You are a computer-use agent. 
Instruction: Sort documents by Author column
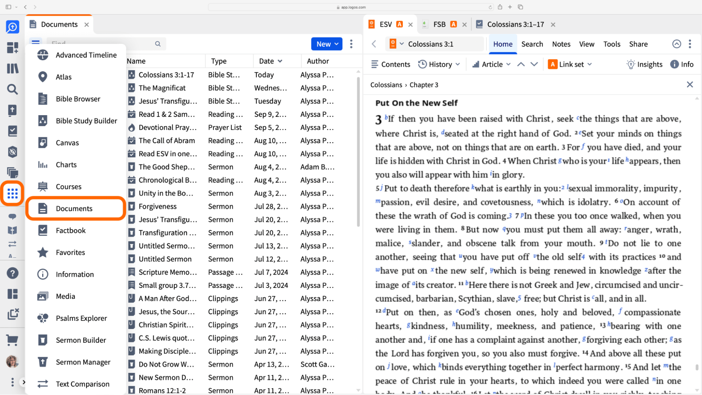[x=318, y=61]
